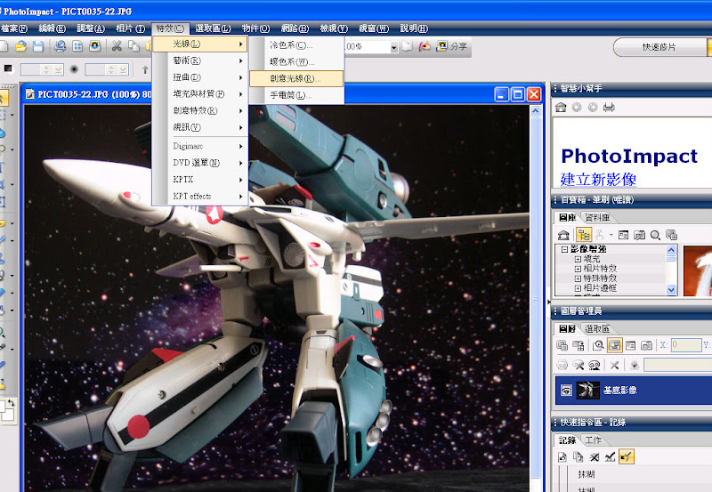Screen dimensions: 712x492
Task: Switch to the 資料庫 tab in EasyPalette
Action: 597,217
